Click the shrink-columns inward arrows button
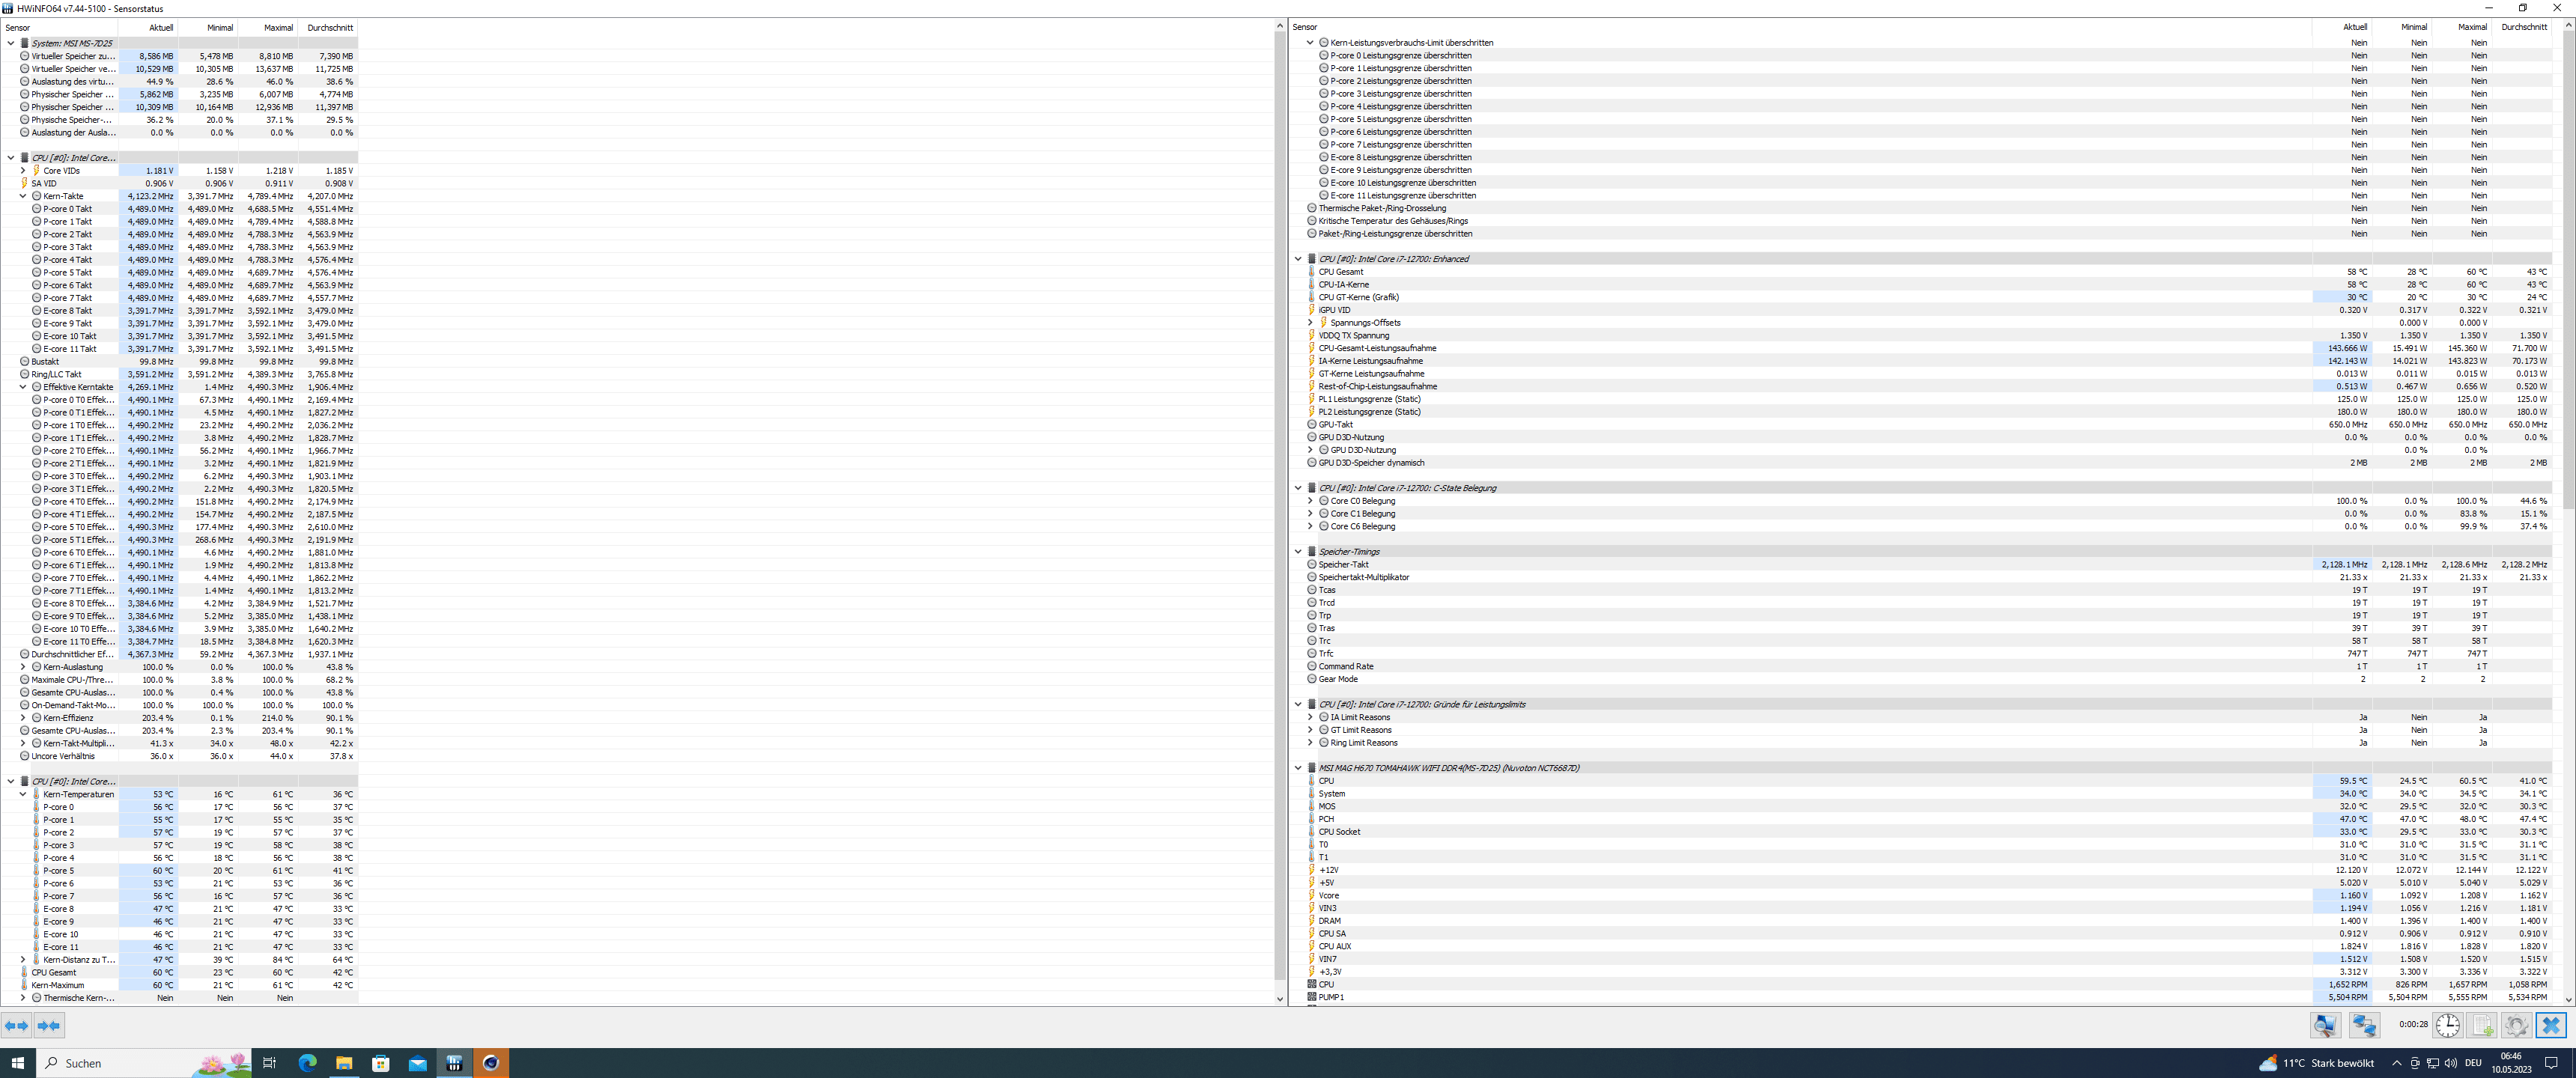 (x=49, y=1025)
